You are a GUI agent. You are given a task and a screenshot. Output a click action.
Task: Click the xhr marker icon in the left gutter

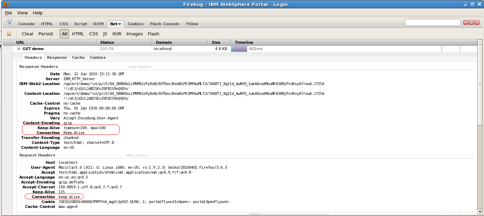[x=9, y=33]
